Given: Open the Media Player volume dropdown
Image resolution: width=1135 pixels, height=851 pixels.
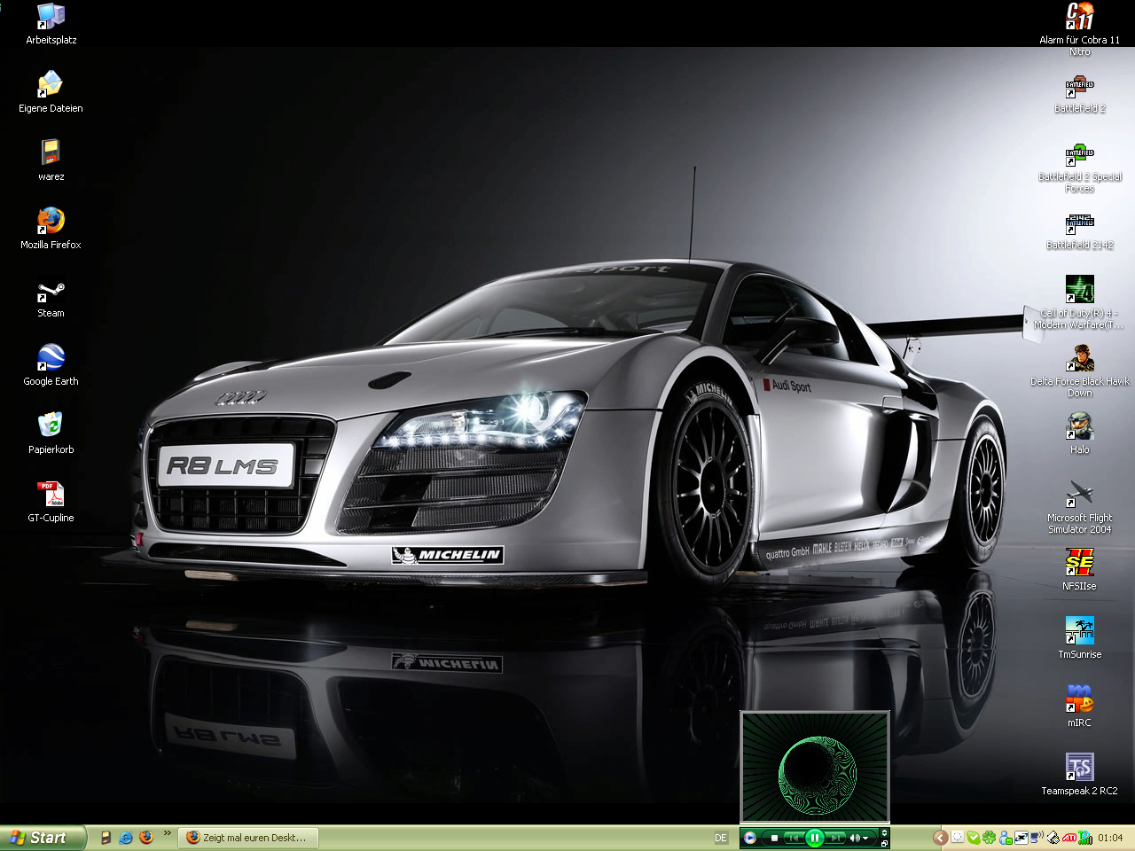Looking at the screenshot, I should 866,838.
